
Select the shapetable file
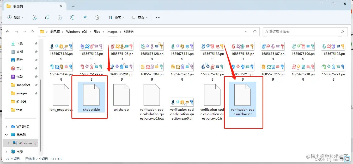point(91,97)
